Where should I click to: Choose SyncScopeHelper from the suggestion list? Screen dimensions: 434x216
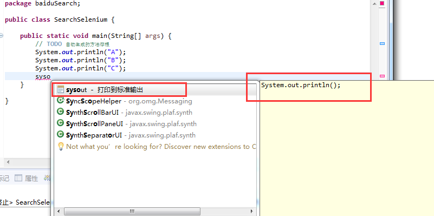pyautogui.click(x=155, y=101)
